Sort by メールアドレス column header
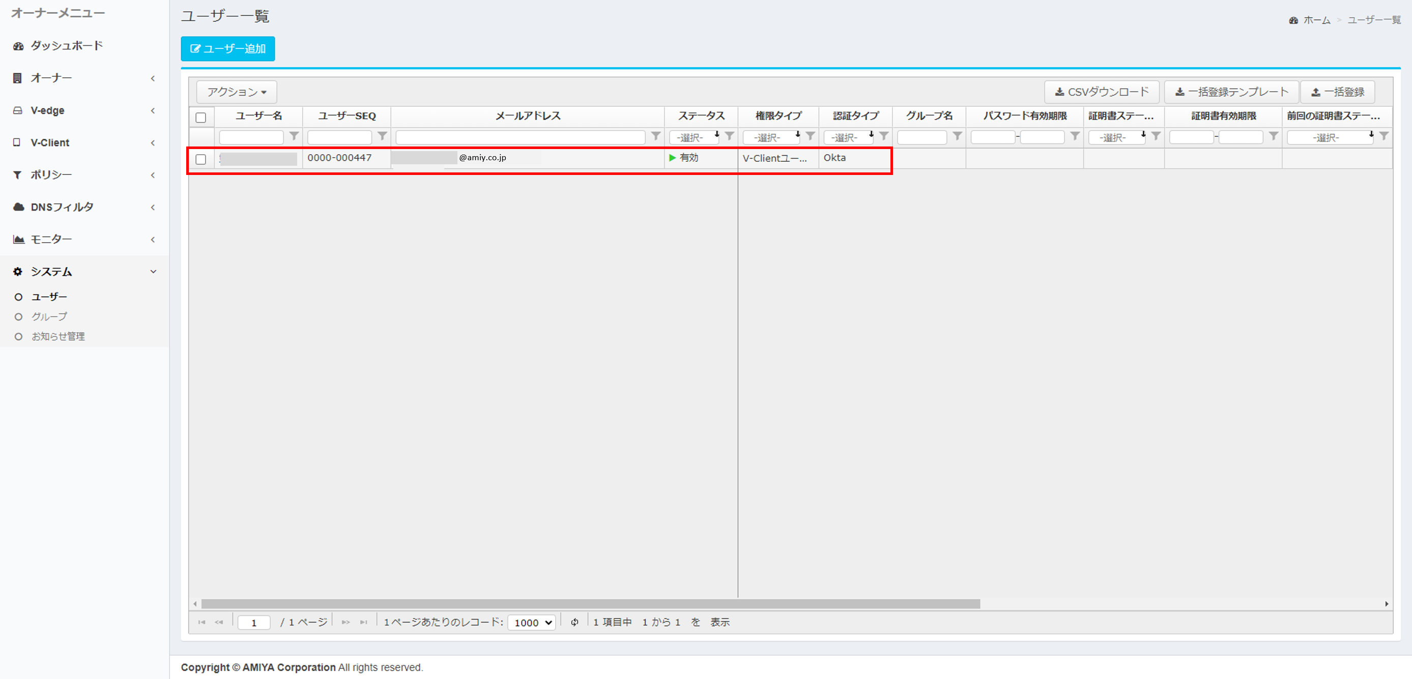Viewport: 1412px width, 679px height. [x=528, y=116]
